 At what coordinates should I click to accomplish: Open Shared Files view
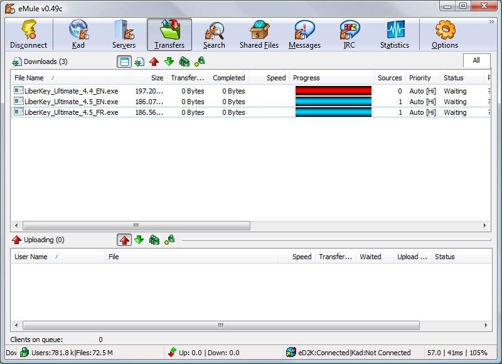(259, 35)
